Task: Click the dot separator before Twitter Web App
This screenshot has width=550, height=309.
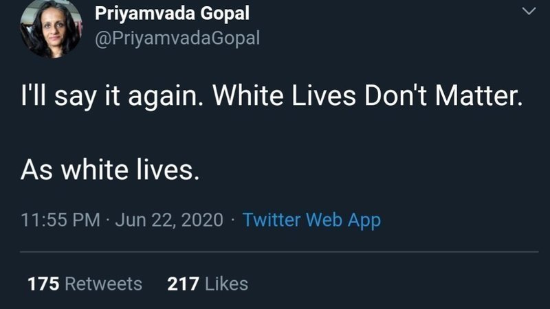Action: pos(234,220)
